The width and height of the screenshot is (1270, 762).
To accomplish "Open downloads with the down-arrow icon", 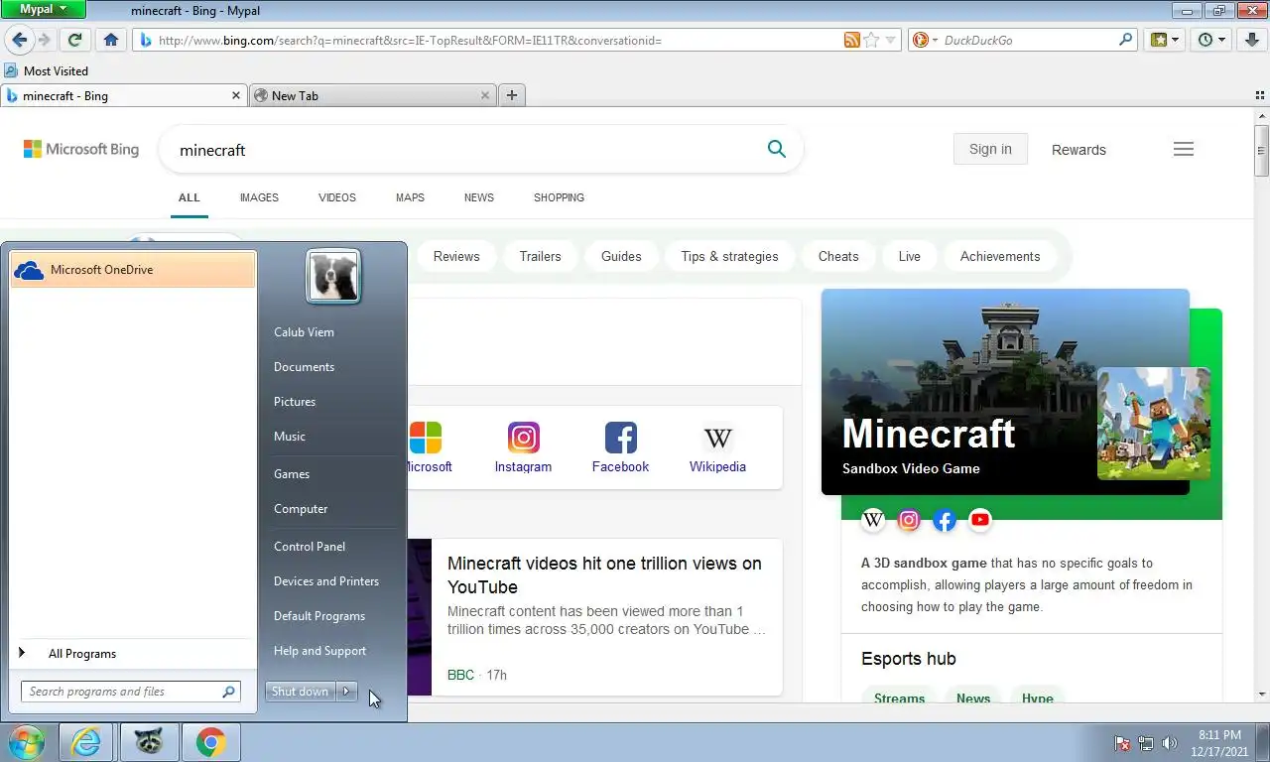I will point(1251,40).
